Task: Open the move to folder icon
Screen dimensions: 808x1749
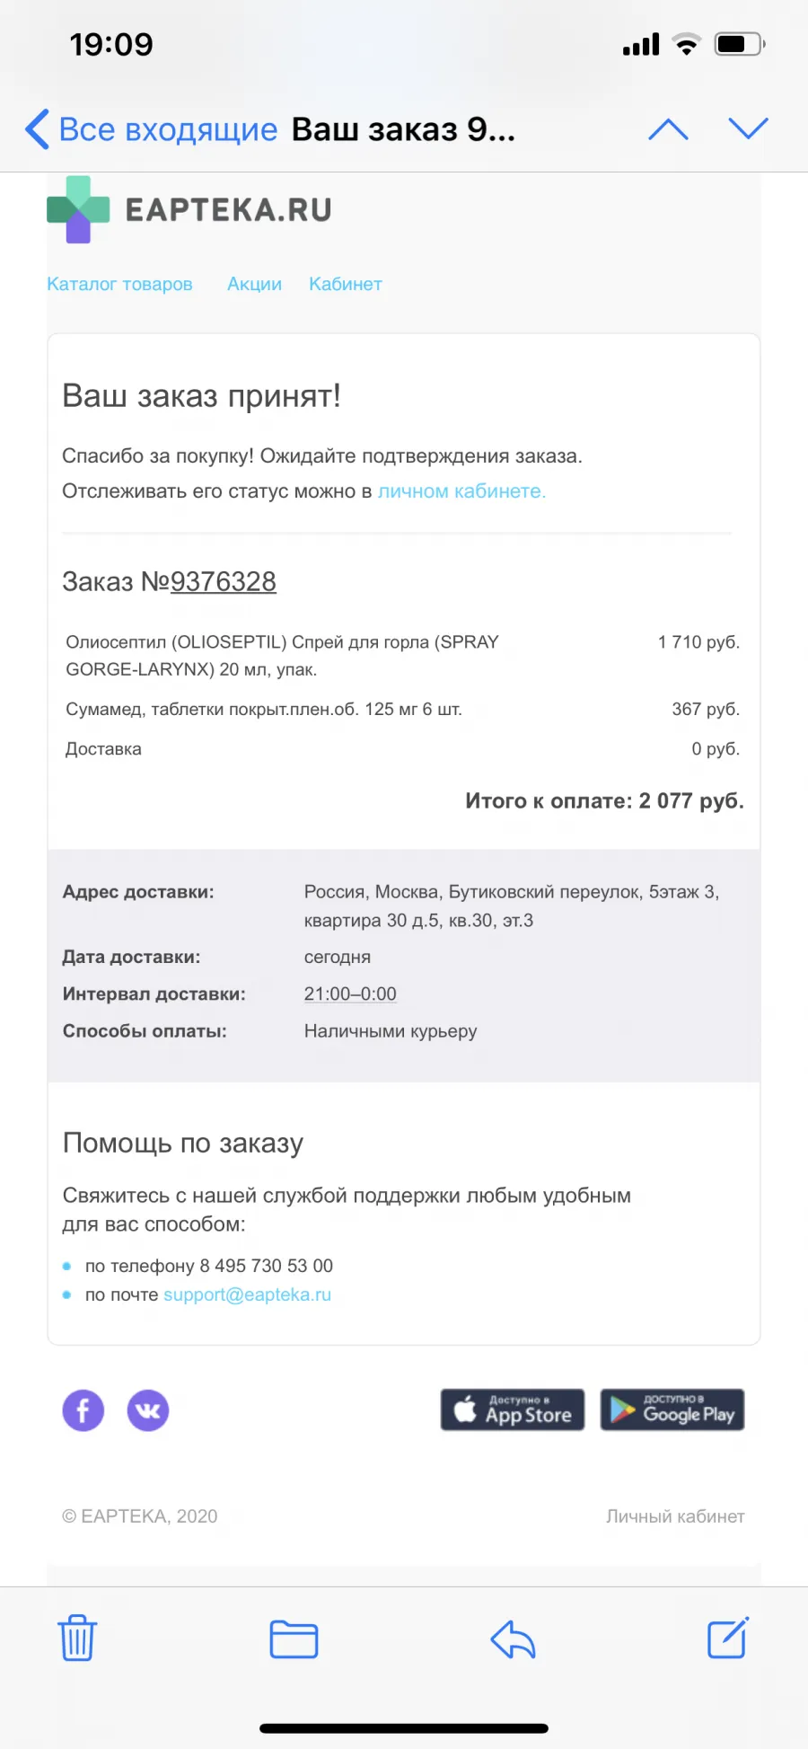Action: coord(294,1639)
